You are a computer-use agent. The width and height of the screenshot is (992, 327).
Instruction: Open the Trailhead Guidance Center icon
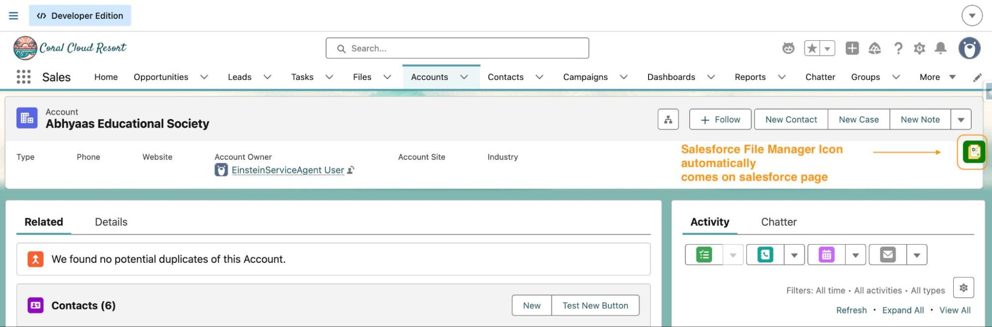click(x=874, y=48)
